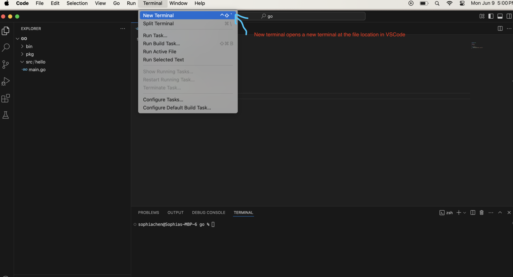Open editor more actions ellipsis

tap(509, 29)
